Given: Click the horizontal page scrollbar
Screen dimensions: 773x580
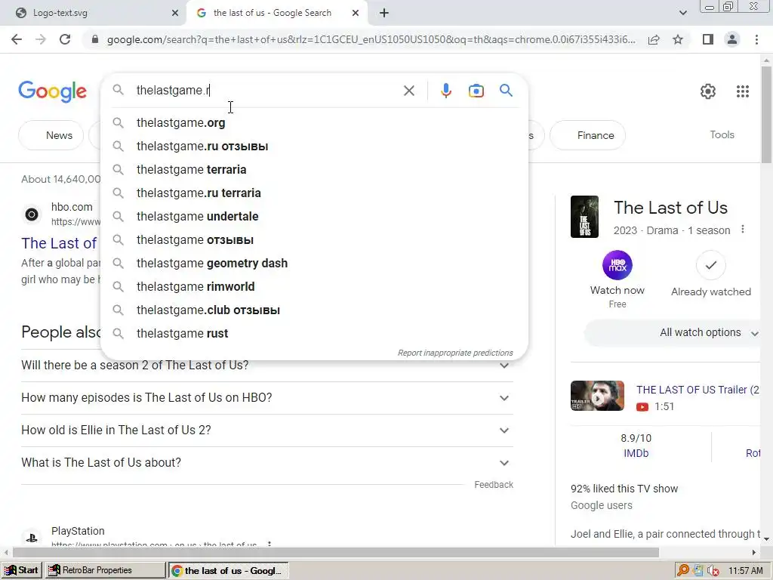Looking at the screenshot, I should pyautogui.click(x=336, y=552).
